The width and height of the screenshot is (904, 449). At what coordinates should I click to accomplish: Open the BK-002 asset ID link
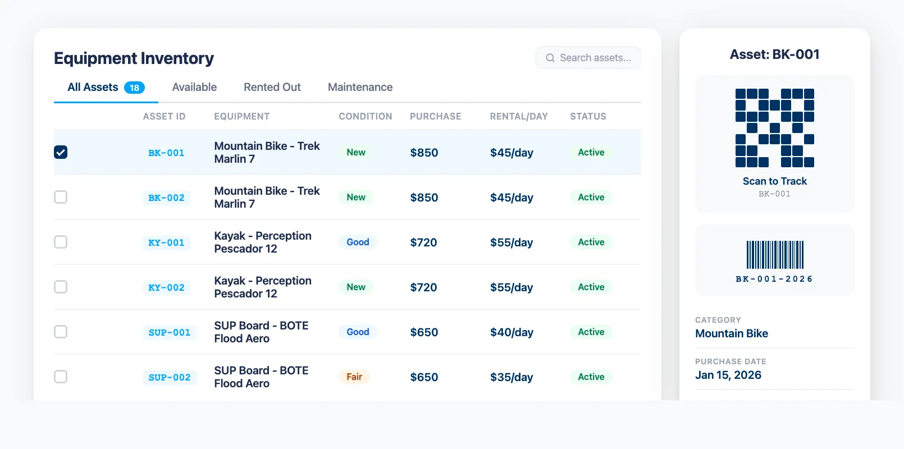pyautogui.click(x=166, y=198)
